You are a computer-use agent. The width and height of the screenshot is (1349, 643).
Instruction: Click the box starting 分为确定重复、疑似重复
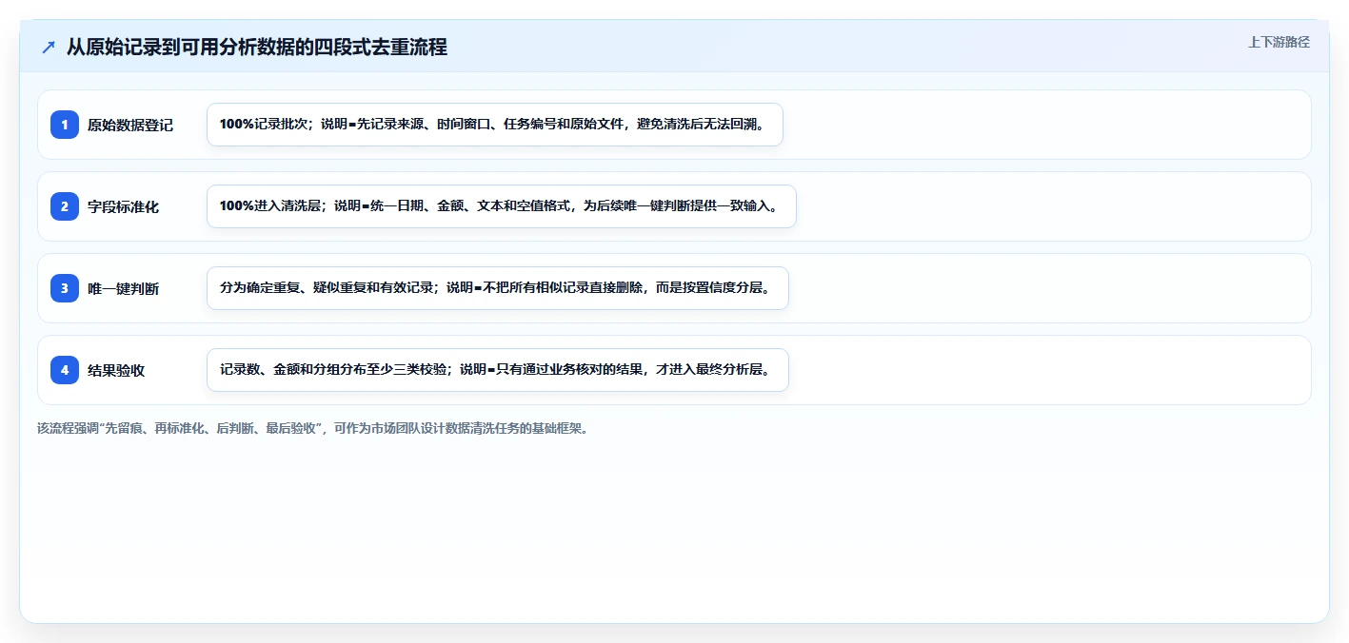click(498, 288)
